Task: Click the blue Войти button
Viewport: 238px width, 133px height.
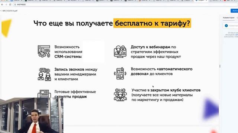Action: point(234,11)
